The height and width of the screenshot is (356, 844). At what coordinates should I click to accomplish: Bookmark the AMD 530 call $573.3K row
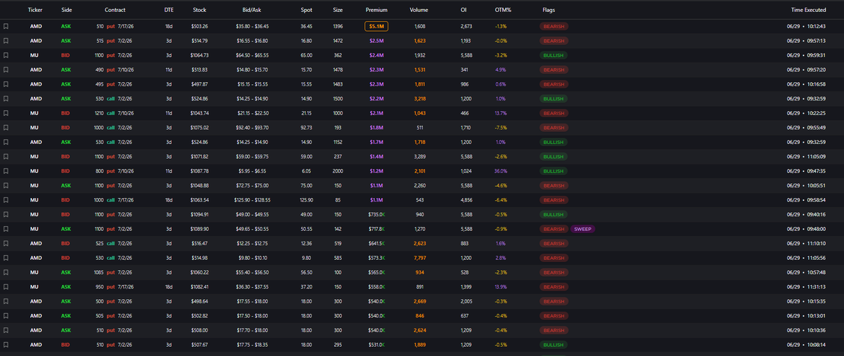[6, 258]
